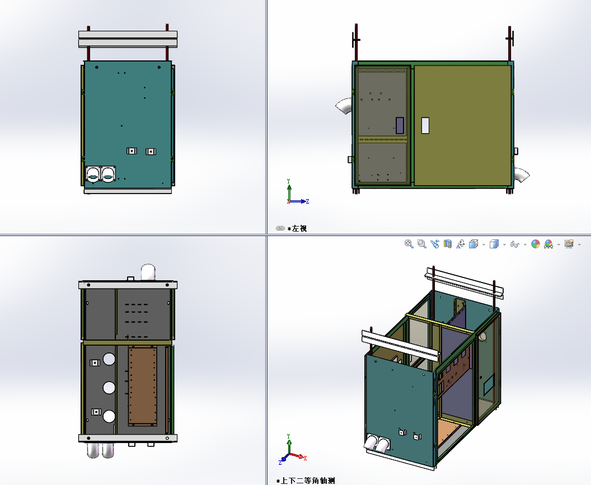Click the View Settings monitor icon
The image size is (591, 485).
point(569,244)
